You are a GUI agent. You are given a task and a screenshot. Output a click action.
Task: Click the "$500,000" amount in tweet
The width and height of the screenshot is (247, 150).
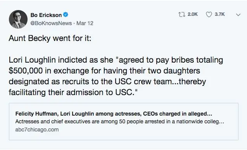click(26, 71)
